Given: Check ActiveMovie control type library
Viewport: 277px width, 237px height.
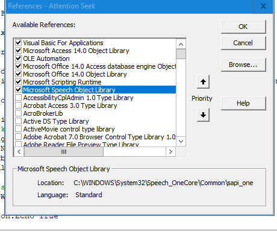Looking at the screenshot, I should click(x=18, y=129).
